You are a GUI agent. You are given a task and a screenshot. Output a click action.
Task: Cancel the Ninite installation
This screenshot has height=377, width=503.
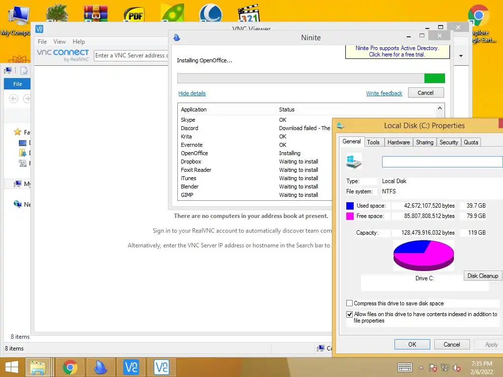click(x=426, y=93)
